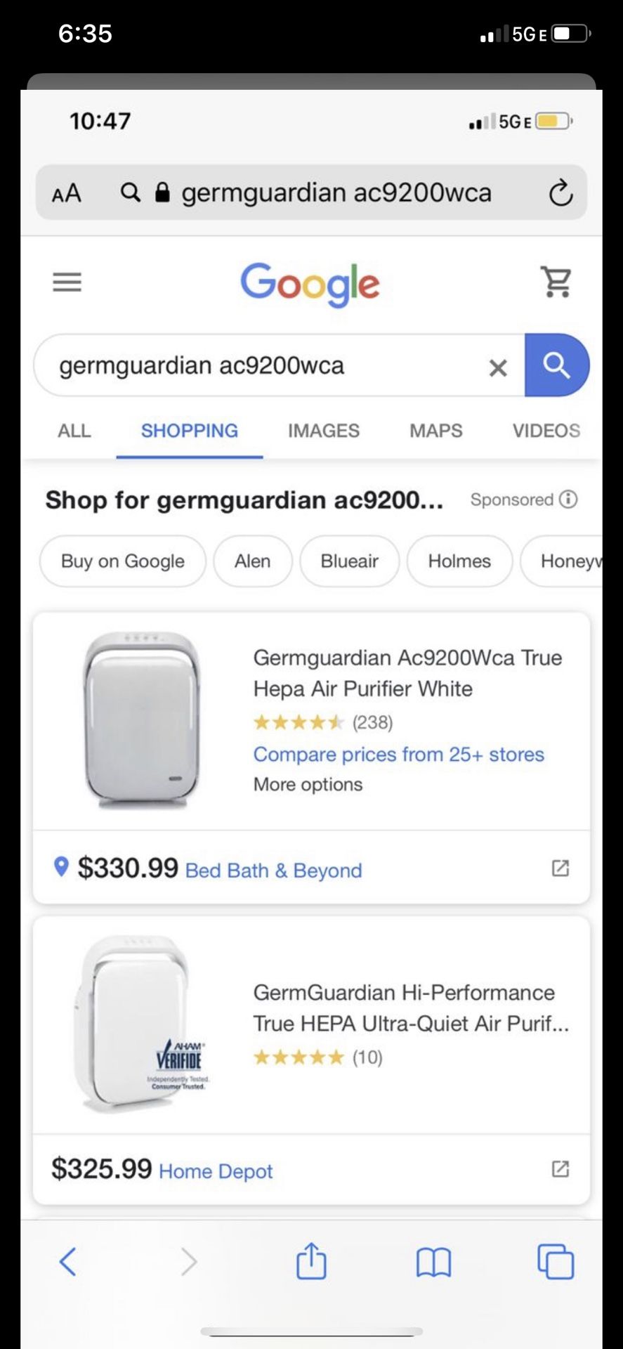Toggle the Buy on Google filter
This screenshot has height=1349, width=623.
(123, 561)
